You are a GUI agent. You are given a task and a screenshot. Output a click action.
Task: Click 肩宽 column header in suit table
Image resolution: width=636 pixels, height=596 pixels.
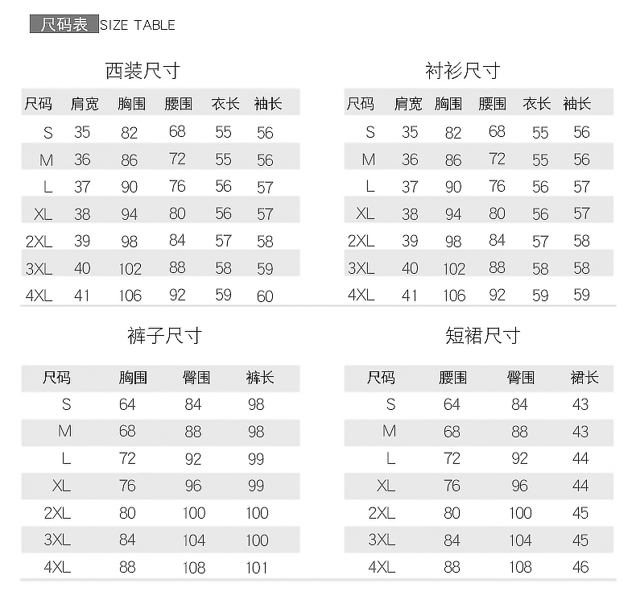click(x=85, y=104)
